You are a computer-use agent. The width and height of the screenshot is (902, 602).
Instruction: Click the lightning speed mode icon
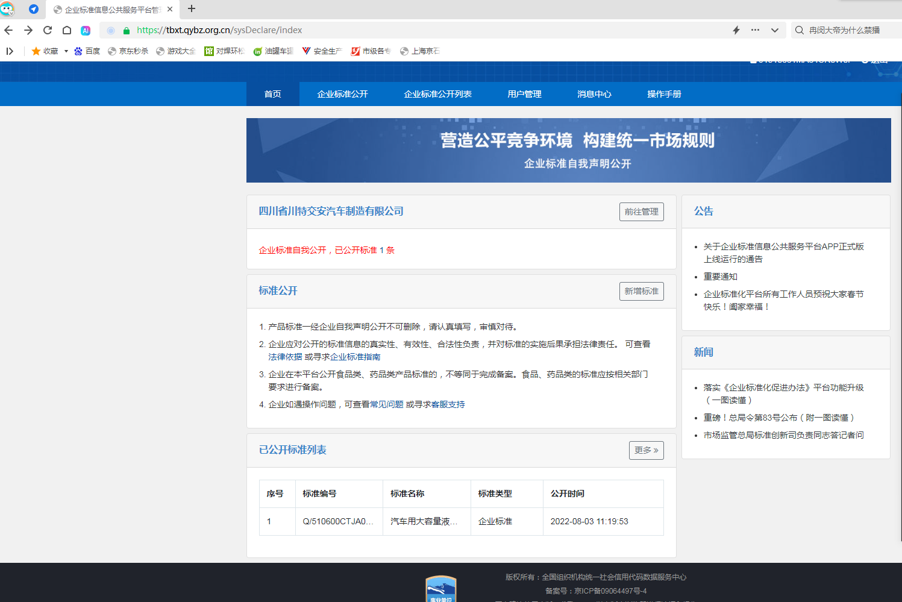pyautogui.click(x=736, y=30)
